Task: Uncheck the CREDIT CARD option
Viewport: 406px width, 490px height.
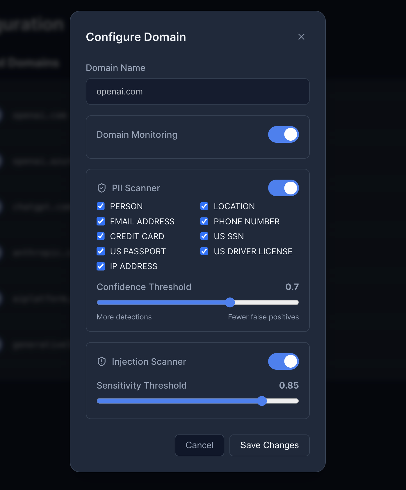Action: (x=101, y=236)
